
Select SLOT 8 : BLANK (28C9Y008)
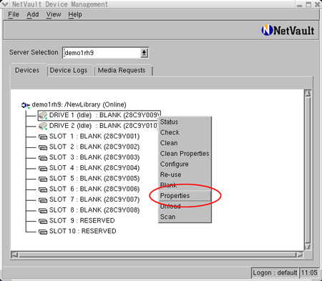tap(94, 210)
